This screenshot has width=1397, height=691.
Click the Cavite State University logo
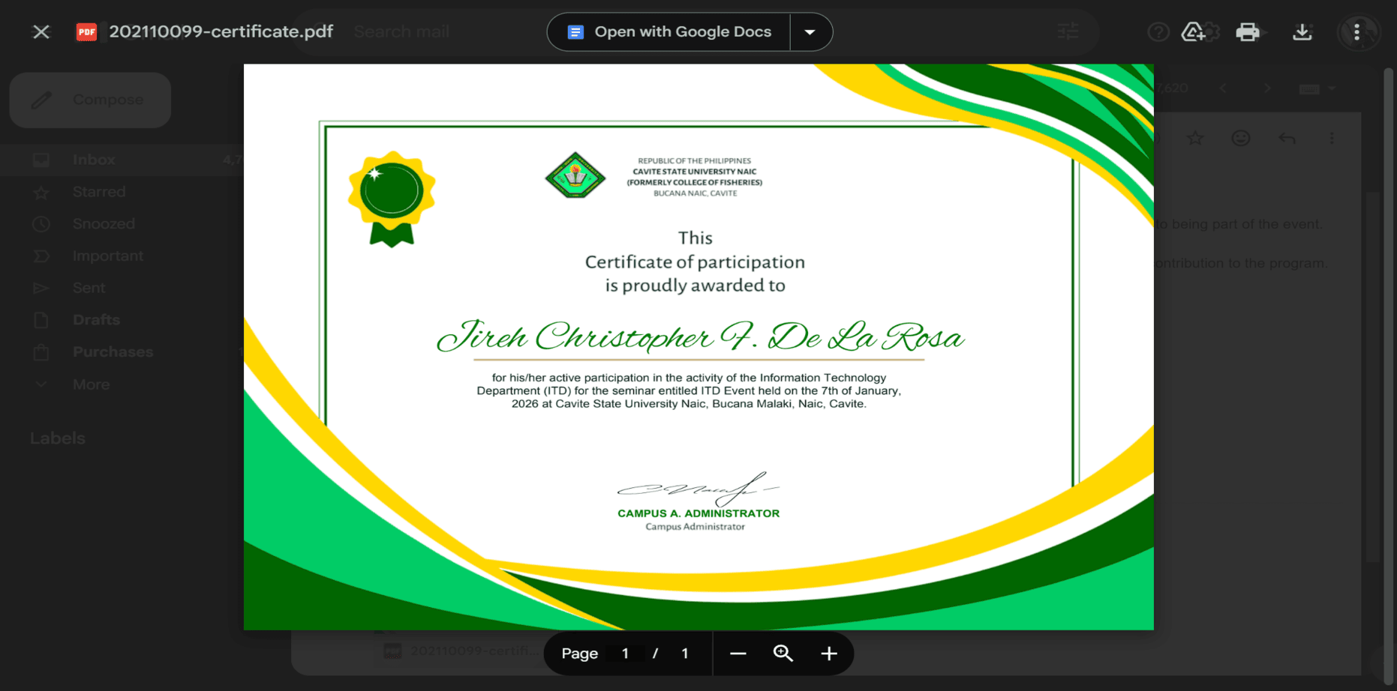click(x=575, y=175)
